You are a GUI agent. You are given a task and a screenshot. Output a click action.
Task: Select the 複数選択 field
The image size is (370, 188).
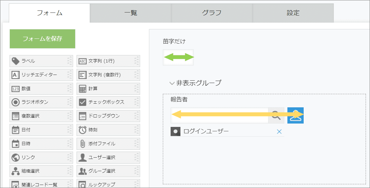pyautogui.click(x=41, y=116)
